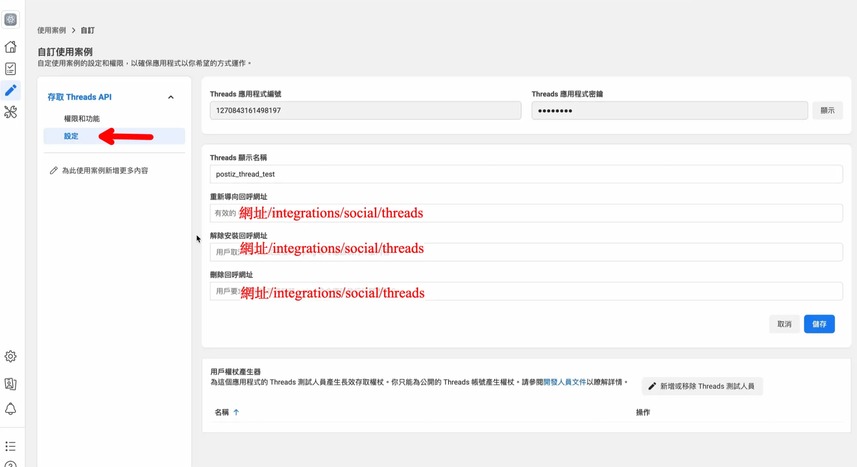Click the pencil icon beside 為此使用案例新增更多內容

54,171
